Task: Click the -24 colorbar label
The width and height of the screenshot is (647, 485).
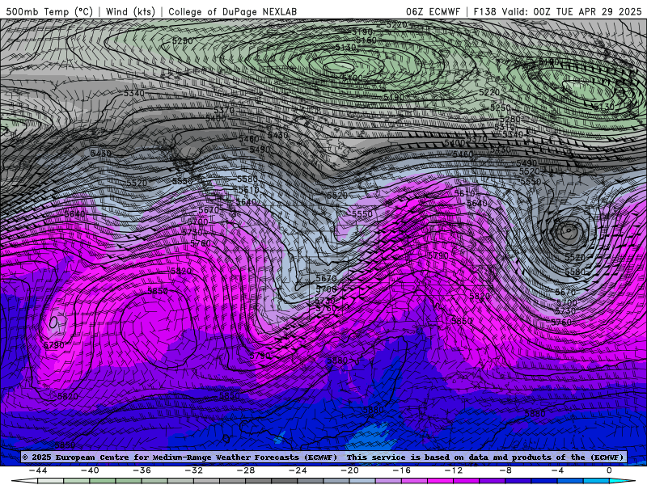Action: (x=298, y=470)
